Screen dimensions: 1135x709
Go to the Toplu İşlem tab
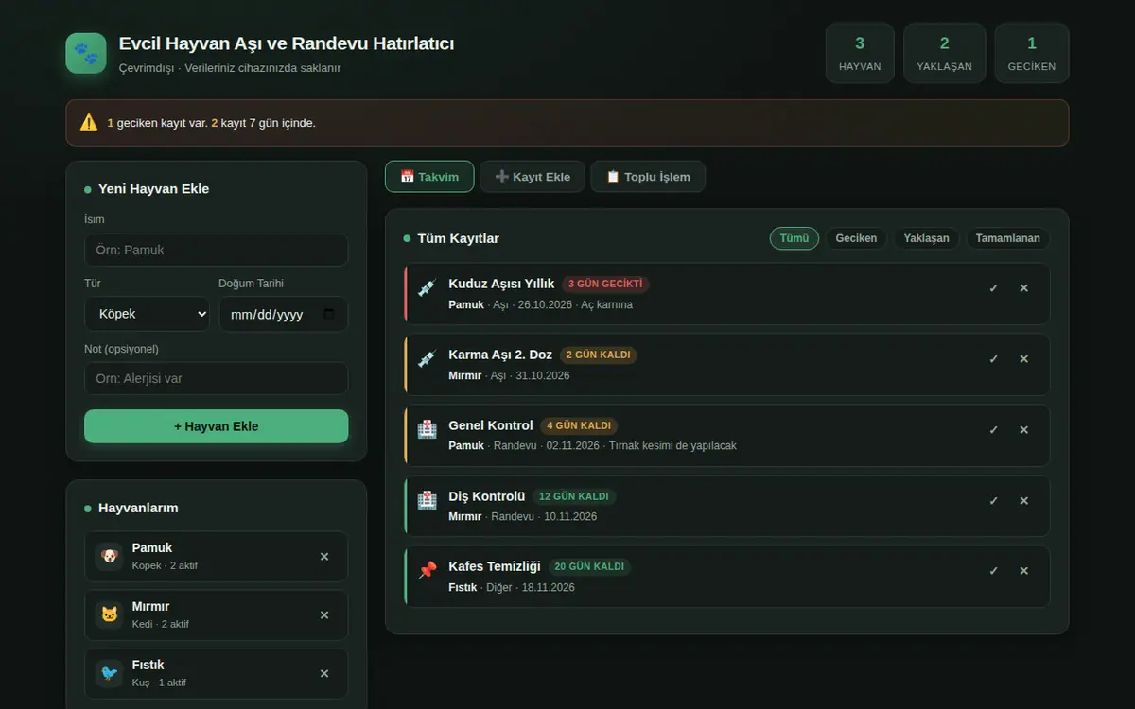coord(648,177)
